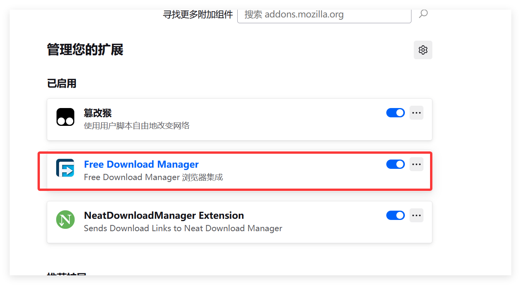Click the 已启用 section heading
The image size is (521, 285).
coord(62,83)
